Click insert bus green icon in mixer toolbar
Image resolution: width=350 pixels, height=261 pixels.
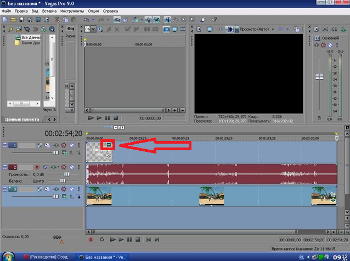tap(343, 29)
